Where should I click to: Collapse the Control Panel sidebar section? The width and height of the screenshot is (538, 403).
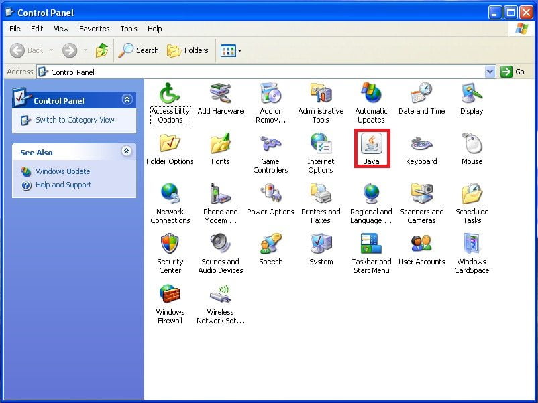pos(127,100)
